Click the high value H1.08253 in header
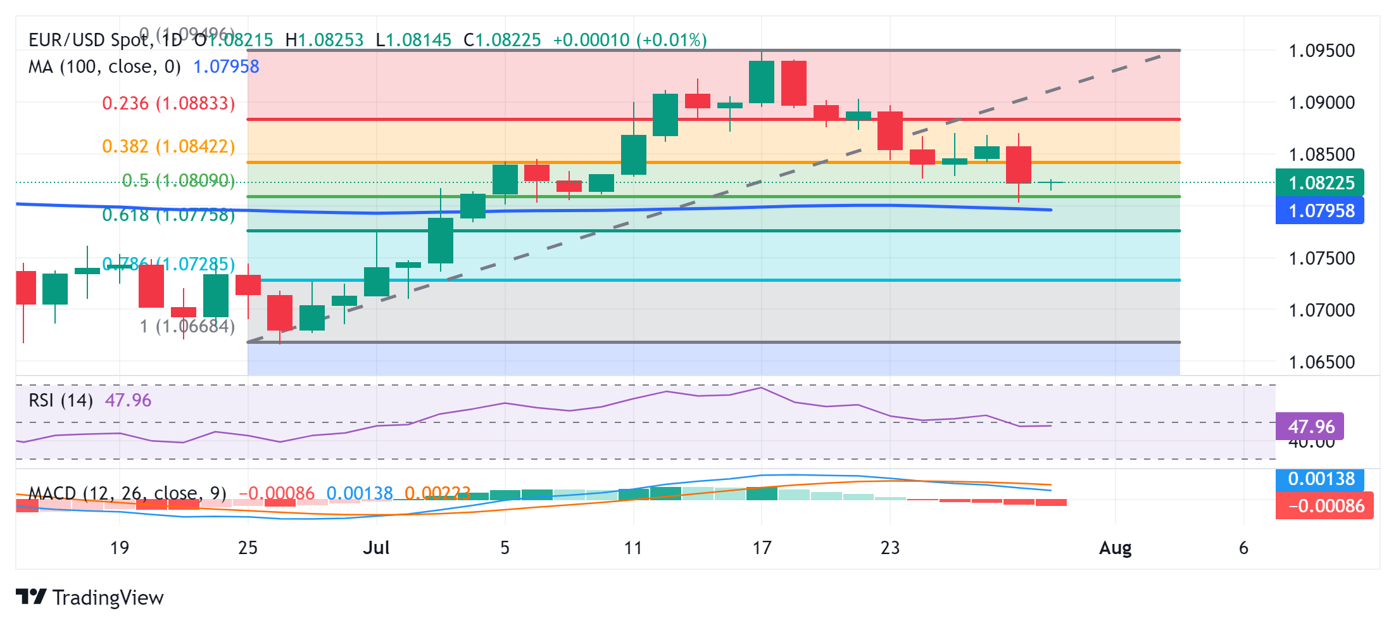The width and height of the screenshot is (1396, 625). [324, 40]
